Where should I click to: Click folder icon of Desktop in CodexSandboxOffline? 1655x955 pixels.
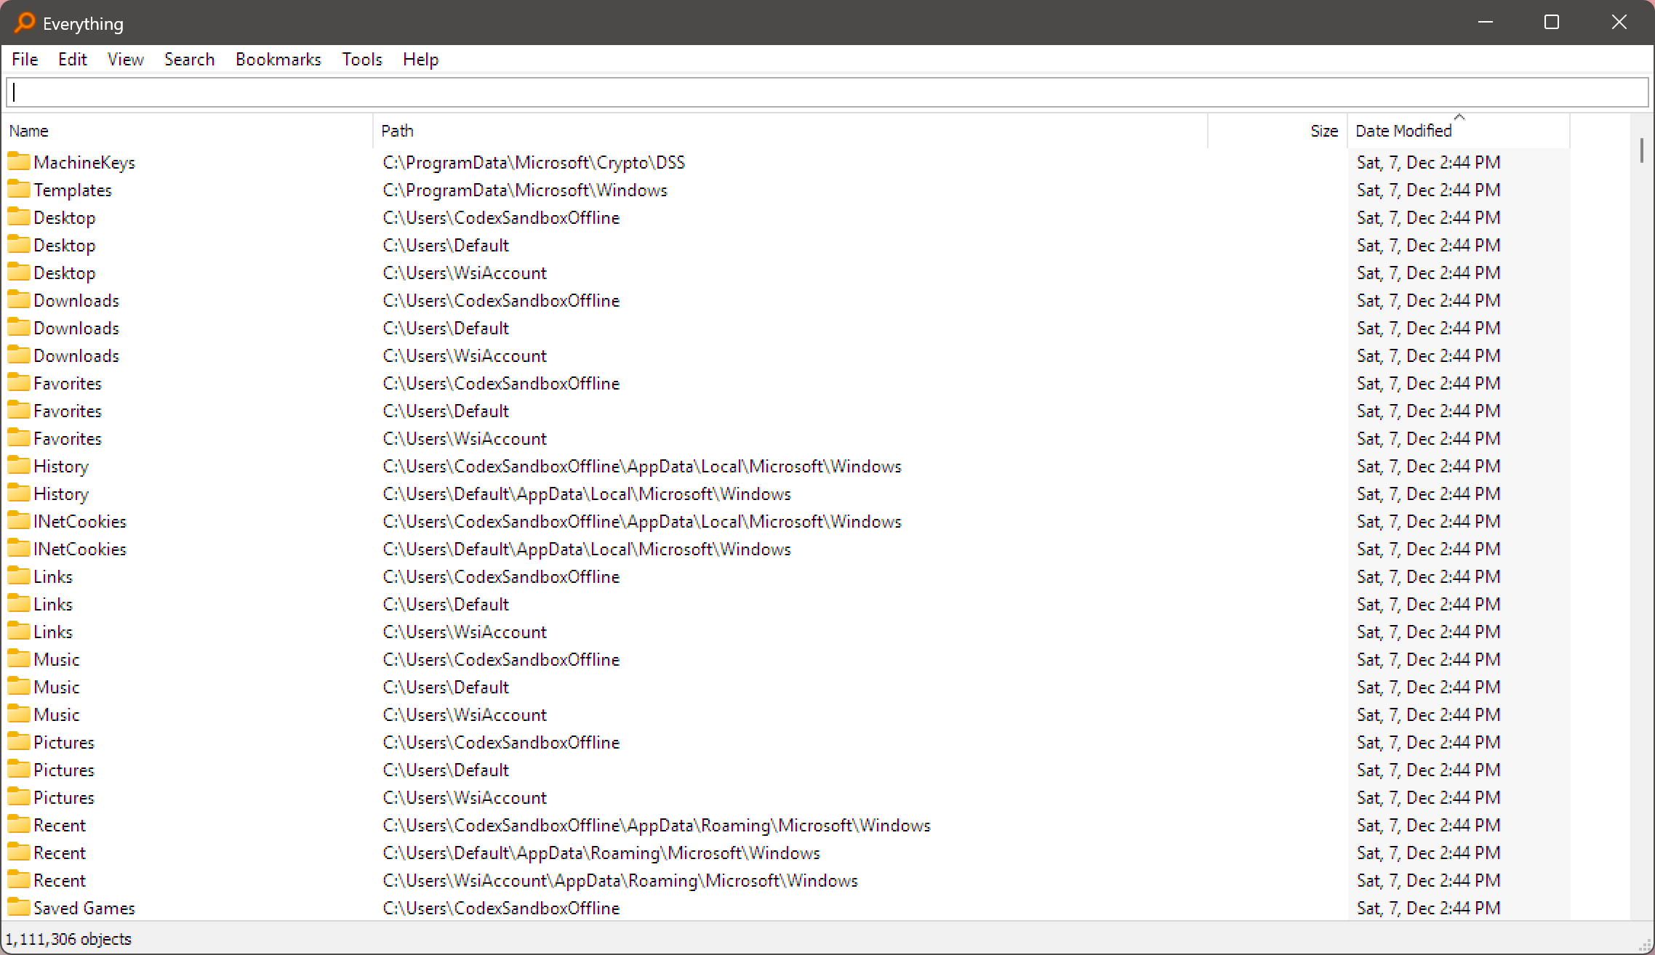tap(19, 217)
